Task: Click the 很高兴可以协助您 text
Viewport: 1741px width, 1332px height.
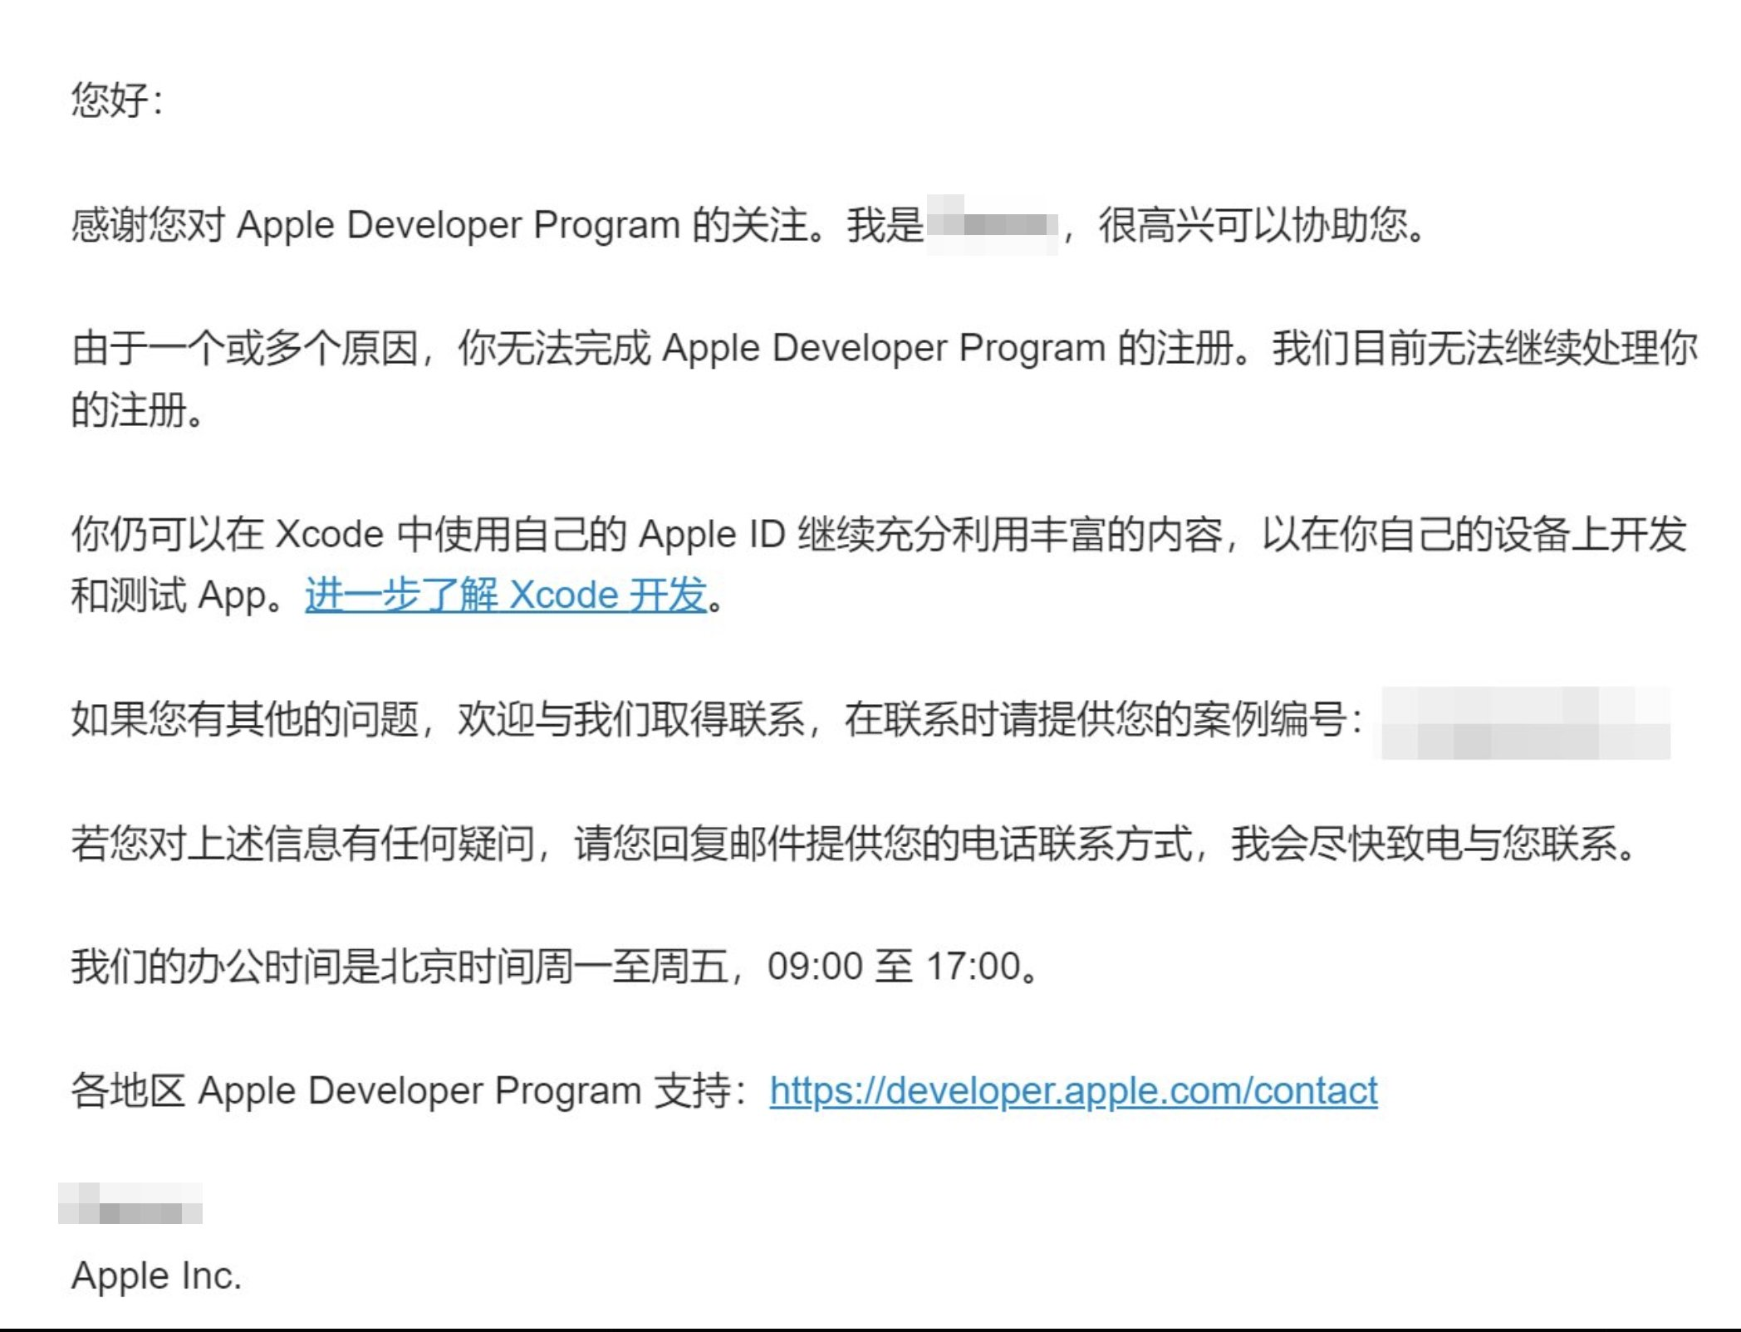Action: click(x=1254, y=225)
